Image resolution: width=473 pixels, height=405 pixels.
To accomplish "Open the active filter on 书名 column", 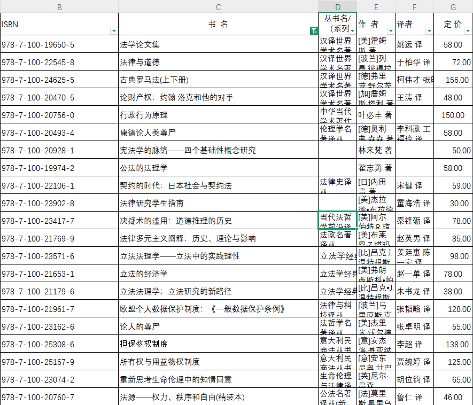I will pos(313,30).
